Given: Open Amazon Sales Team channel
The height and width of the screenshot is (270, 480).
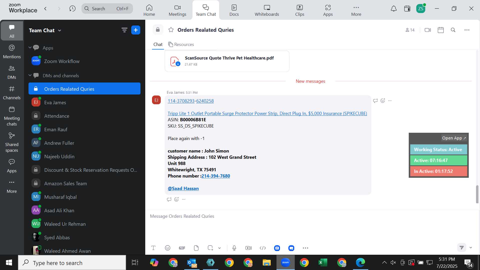Looking at the screenshot, I should tap(84, 183).
